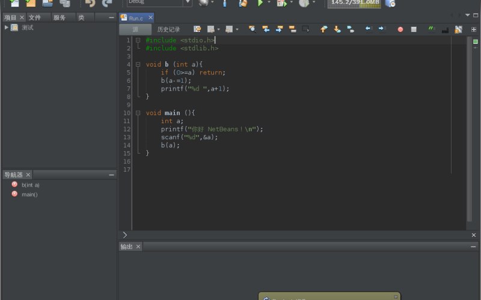Switch to the 文件 (Files) tab
The image size is (481, 300).
(35, 18)
